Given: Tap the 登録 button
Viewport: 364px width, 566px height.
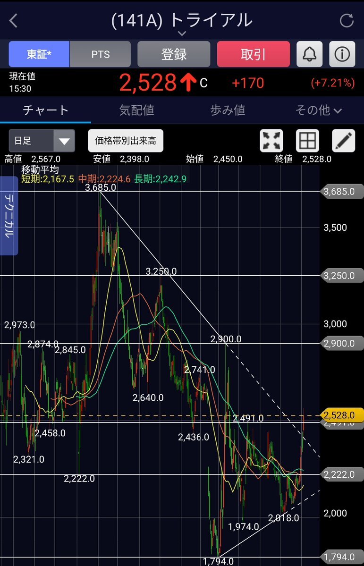Looking at the screenshot, I should coord(174,54).
